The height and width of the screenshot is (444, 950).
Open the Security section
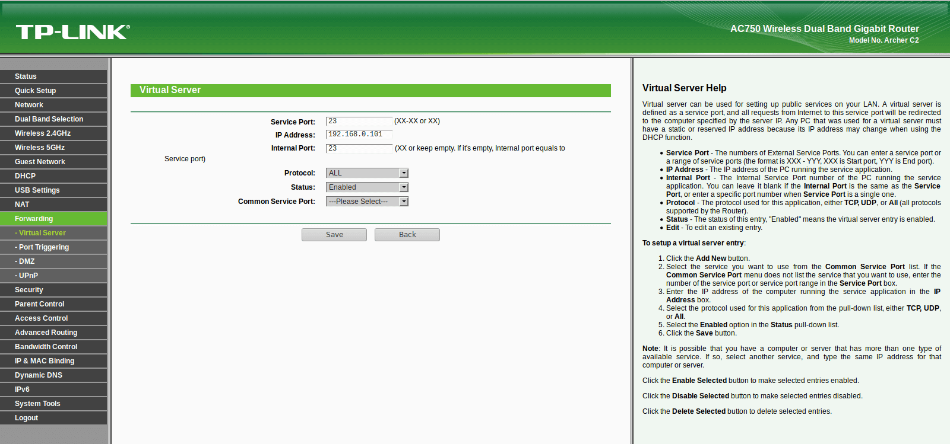[x=53, y=290]
